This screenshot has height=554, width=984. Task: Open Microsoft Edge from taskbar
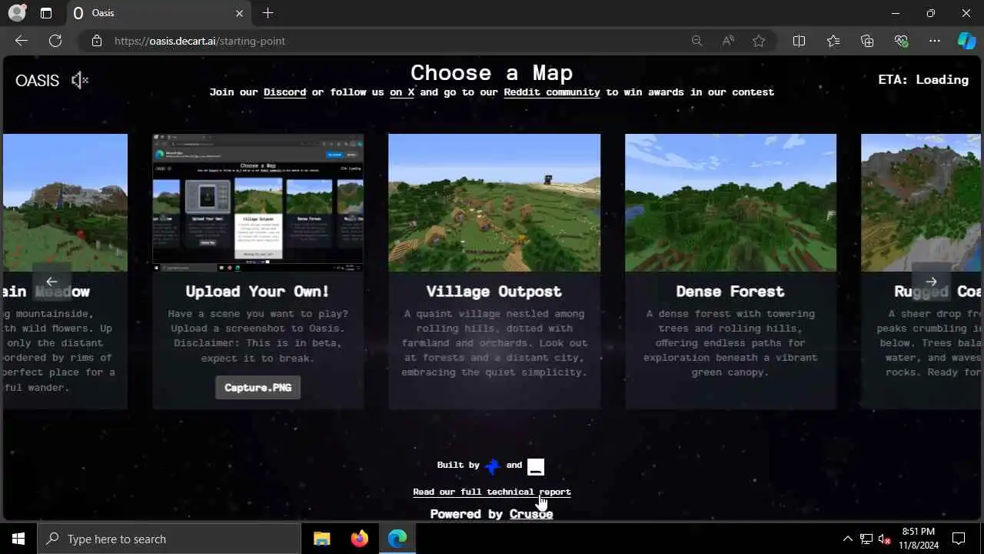(397, 539)
